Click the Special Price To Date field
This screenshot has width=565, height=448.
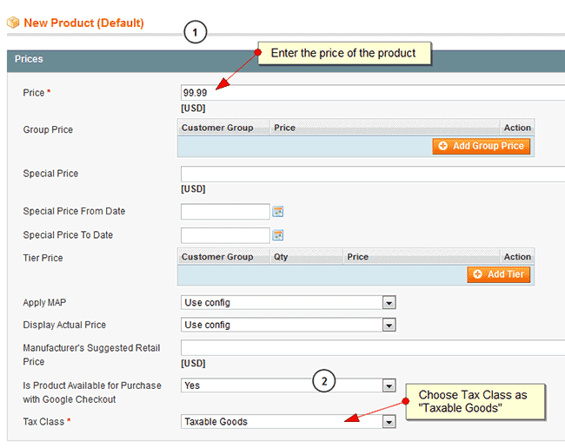225,235
